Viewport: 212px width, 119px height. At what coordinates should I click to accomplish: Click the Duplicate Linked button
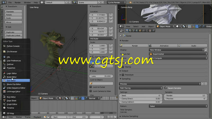[x=14, y=35]
